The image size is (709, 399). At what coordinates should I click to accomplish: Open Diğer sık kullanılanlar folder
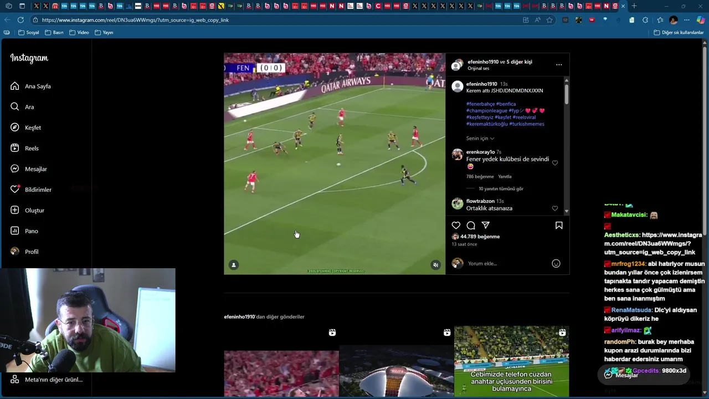(679, 33)
